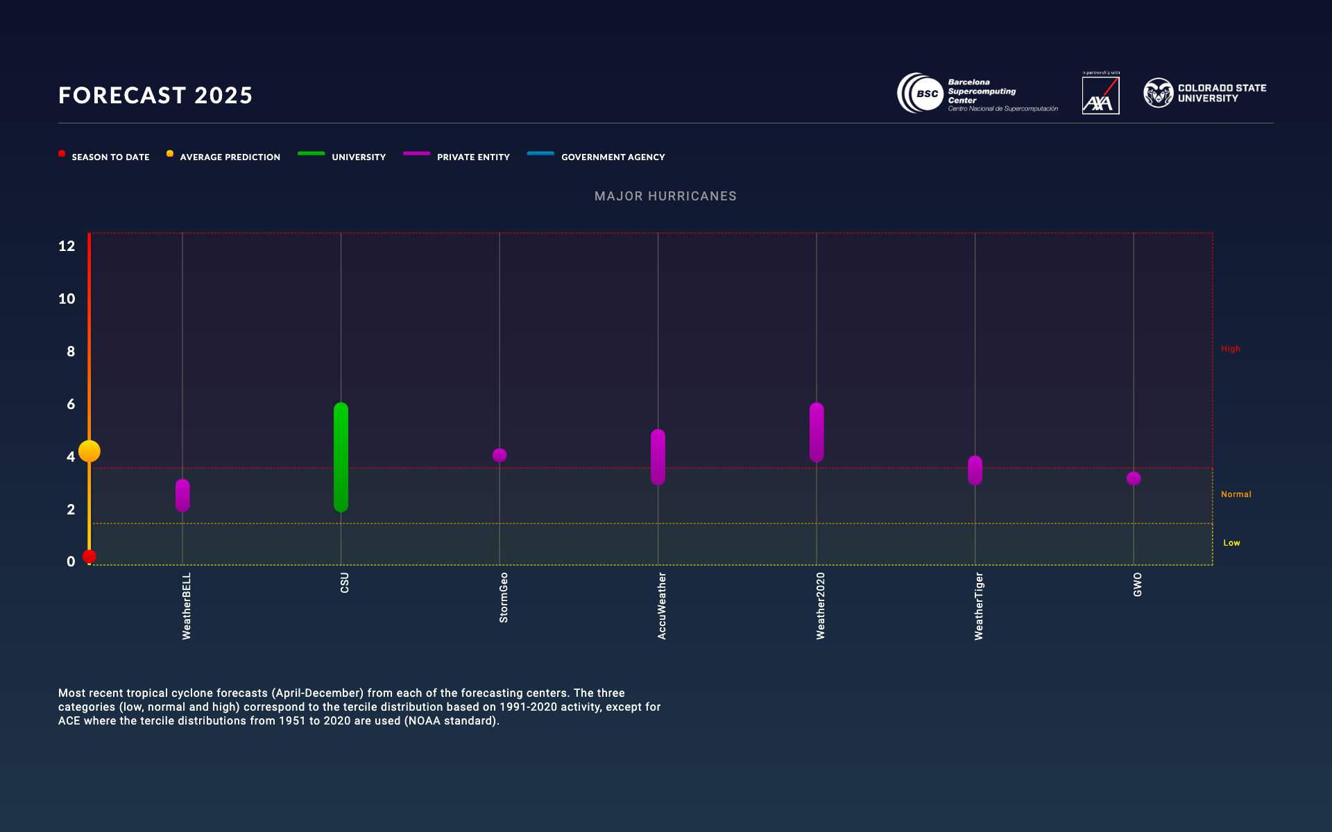Select the green University legend marker
Image resolution: width=1332 pixels, height=832 pixels.
pos(311,153)
